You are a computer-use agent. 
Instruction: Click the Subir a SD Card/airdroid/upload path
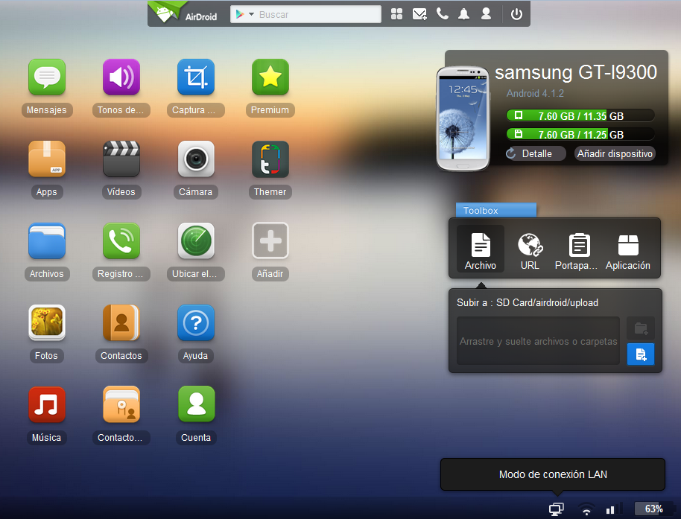[x=528, y=302]
